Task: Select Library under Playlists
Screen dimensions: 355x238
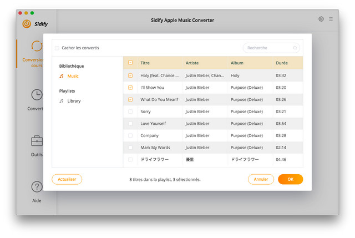Action: [x=74, y=101]
